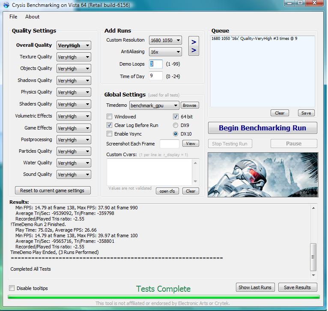Toggle the 64 bit checkbox
Viewport: 328px width, 311px height.
(176, 117)
